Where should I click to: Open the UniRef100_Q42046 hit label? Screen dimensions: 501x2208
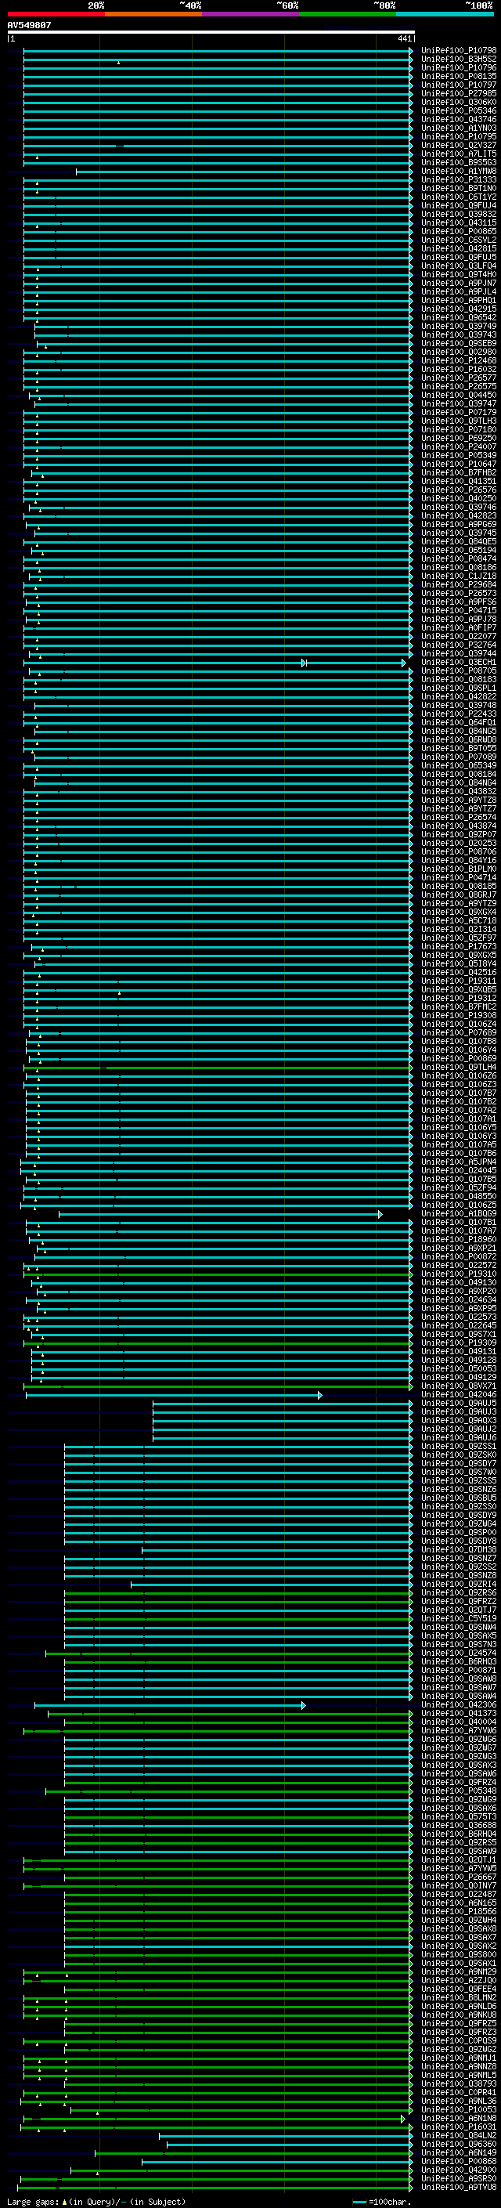[x=458, y=1394]
